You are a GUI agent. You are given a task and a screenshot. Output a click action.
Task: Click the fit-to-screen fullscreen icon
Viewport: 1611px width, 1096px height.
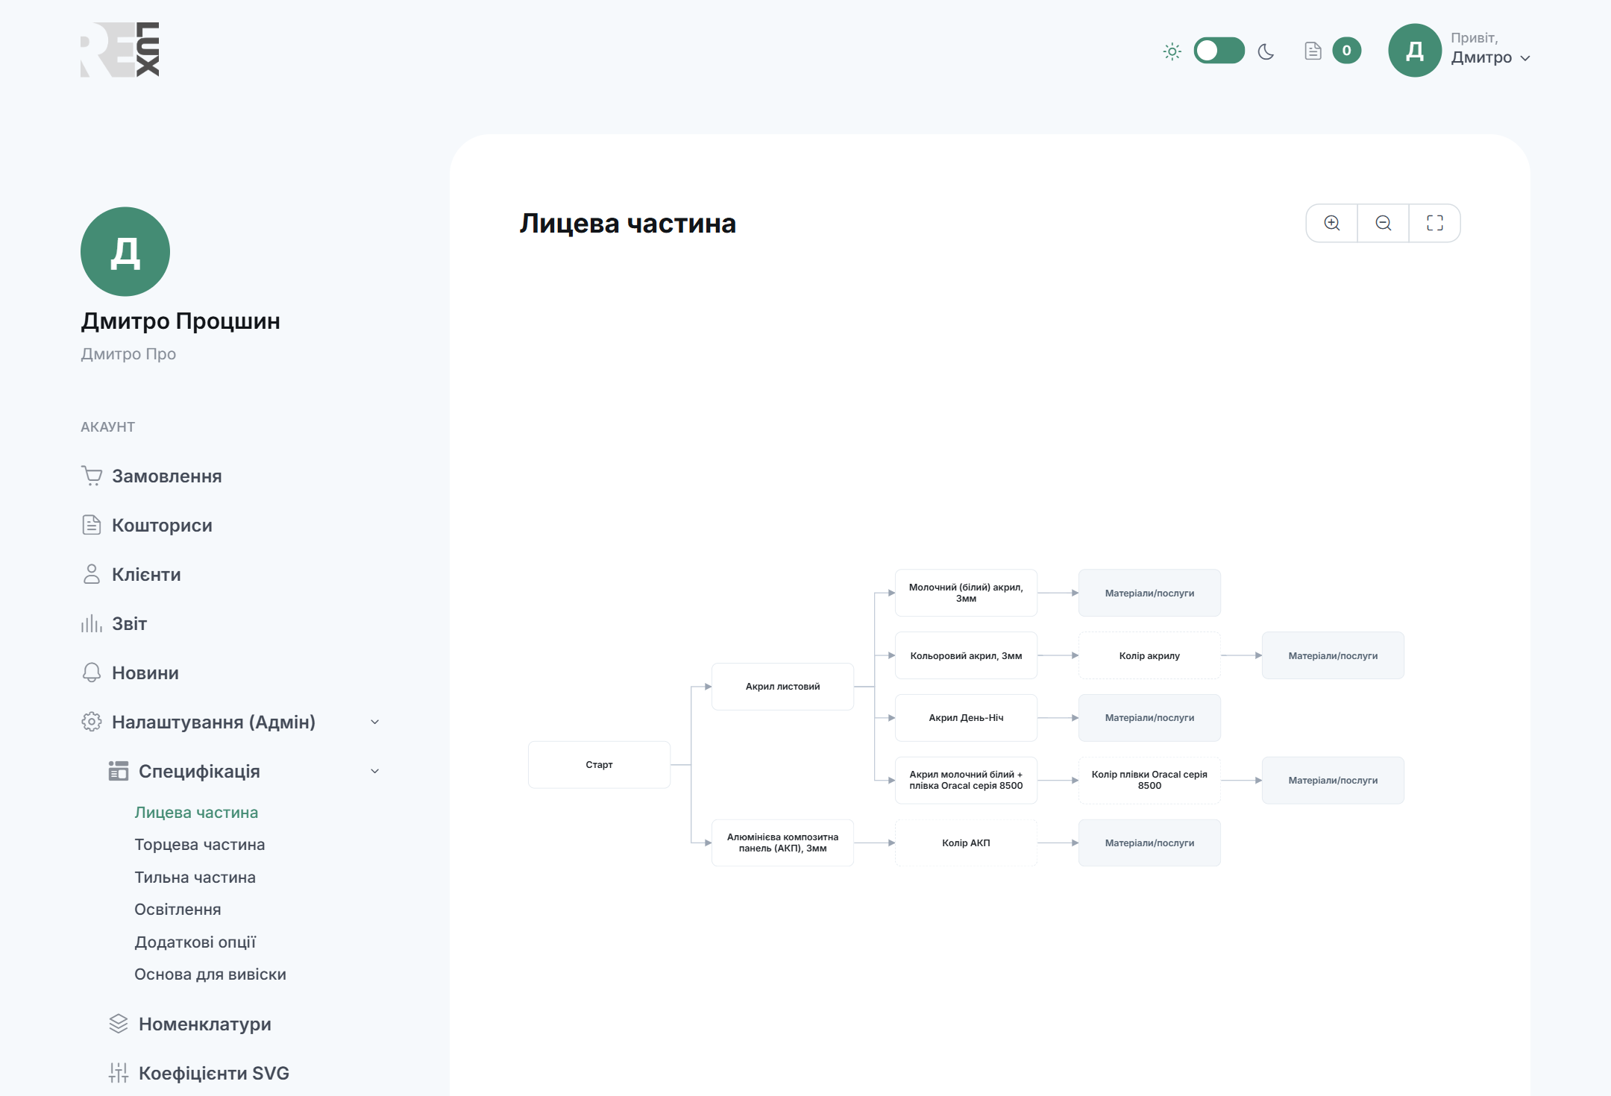click(x=1435, y=223)
